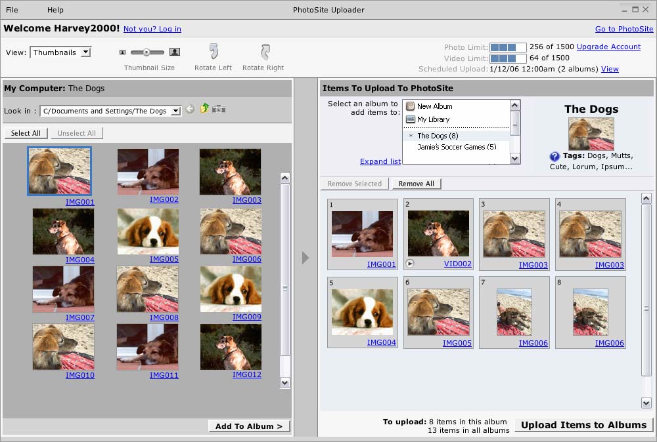
Task: Click the My Library icon in list
Action: point(410,119)
